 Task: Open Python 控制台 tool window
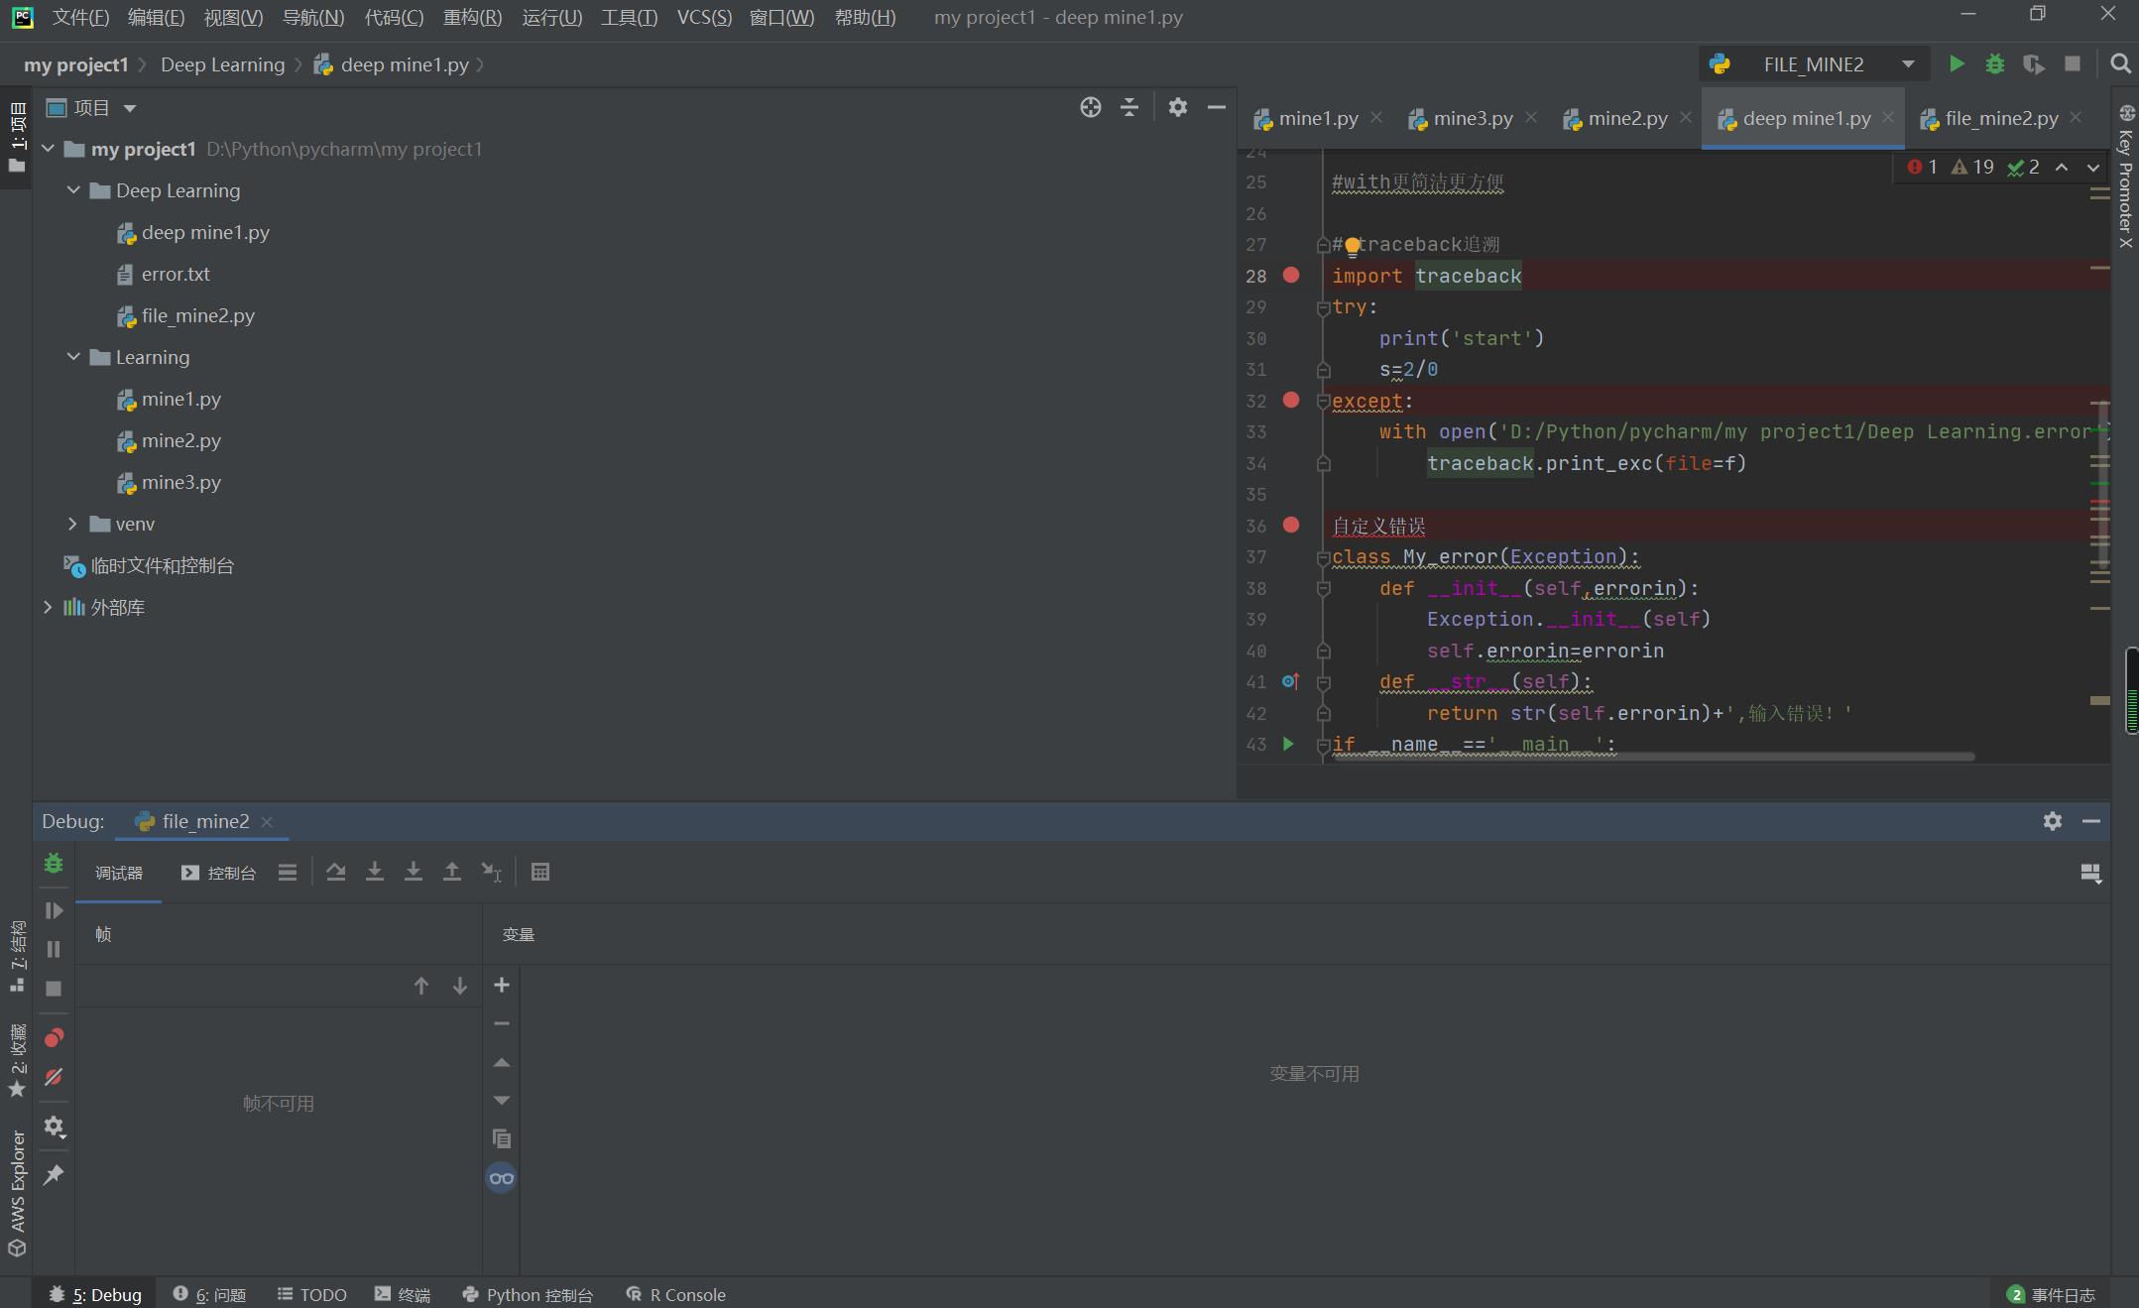pos(528,1294)
